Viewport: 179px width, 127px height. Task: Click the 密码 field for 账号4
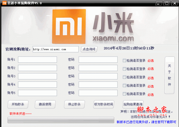pos(98,84)
